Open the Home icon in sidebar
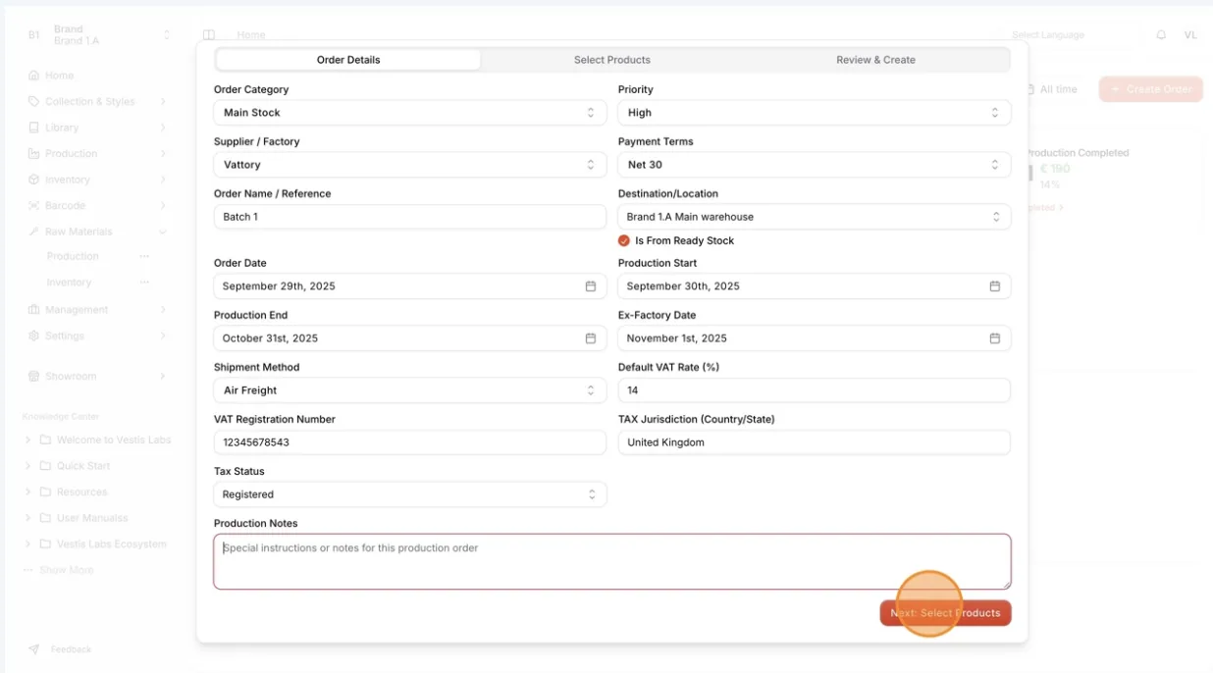The image size is (1213, 673). click(x=34, y=76)
